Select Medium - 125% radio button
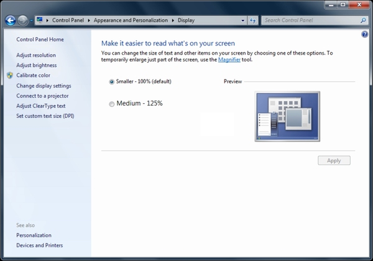Viewport: 373px width, 261px height. [111, 104]
